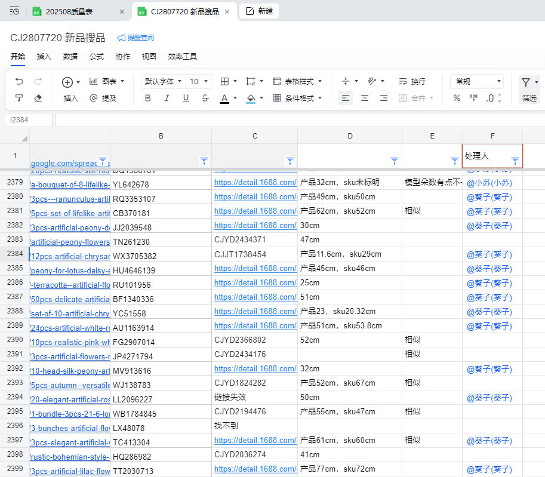Click the percent format icon

click(457, 98)
